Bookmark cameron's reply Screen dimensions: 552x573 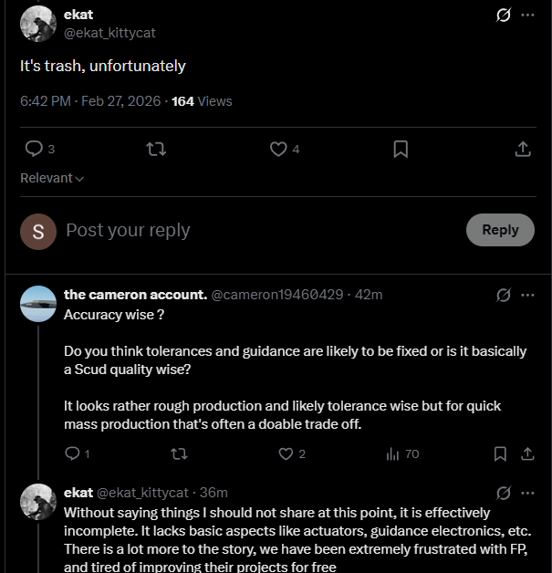[x=500, y=453]
